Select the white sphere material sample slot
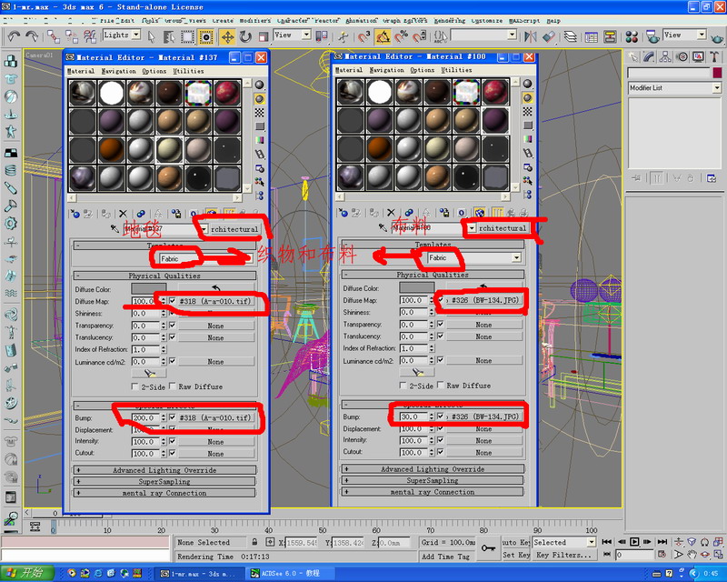The height and width of the screenshot is (582, 727). [112, 93]
